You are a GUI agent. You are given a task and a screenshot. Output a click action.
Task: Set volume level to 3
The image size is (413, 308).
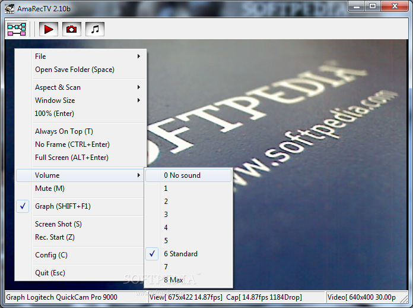point(188,214)
